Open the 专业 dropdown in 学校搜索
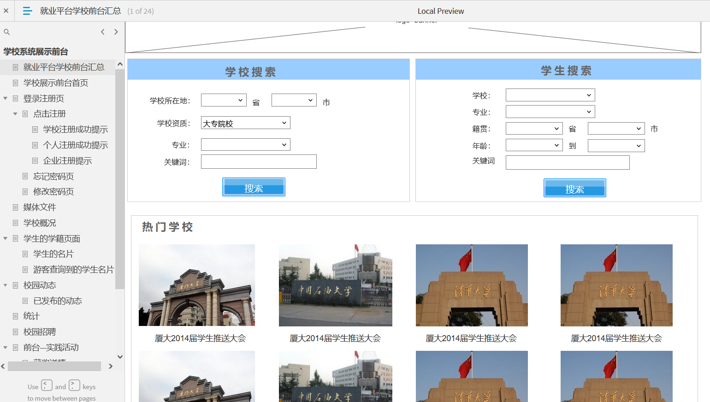 [x=246, y=145]
